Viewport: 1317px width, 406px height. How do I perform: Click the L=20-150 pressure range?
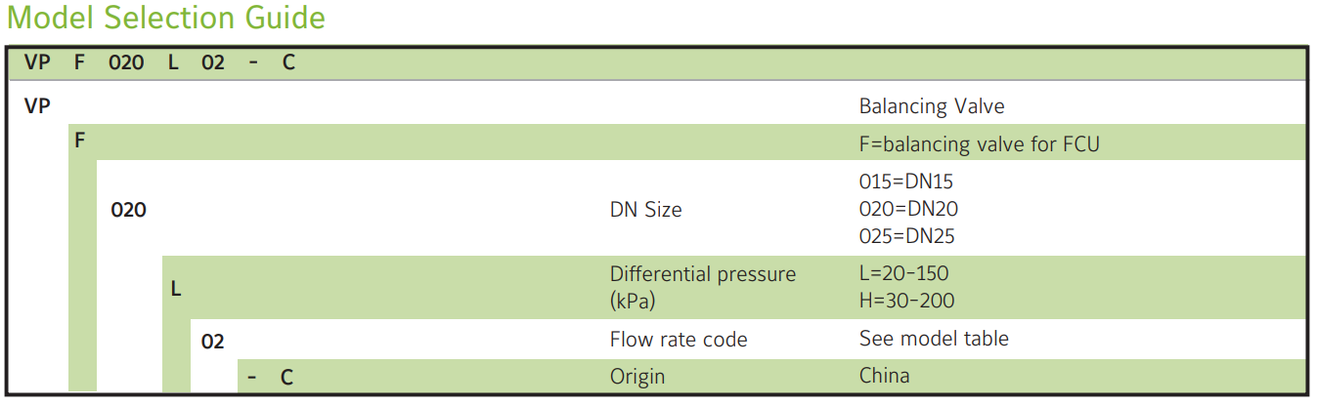point(903,274)
